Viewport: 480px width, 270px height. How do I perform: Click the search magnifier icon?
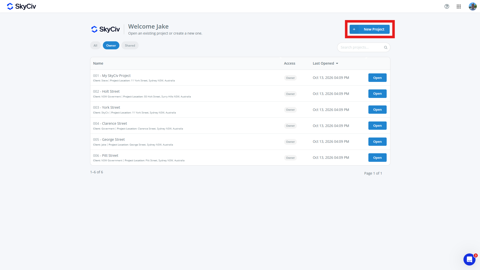coord(386,47)
